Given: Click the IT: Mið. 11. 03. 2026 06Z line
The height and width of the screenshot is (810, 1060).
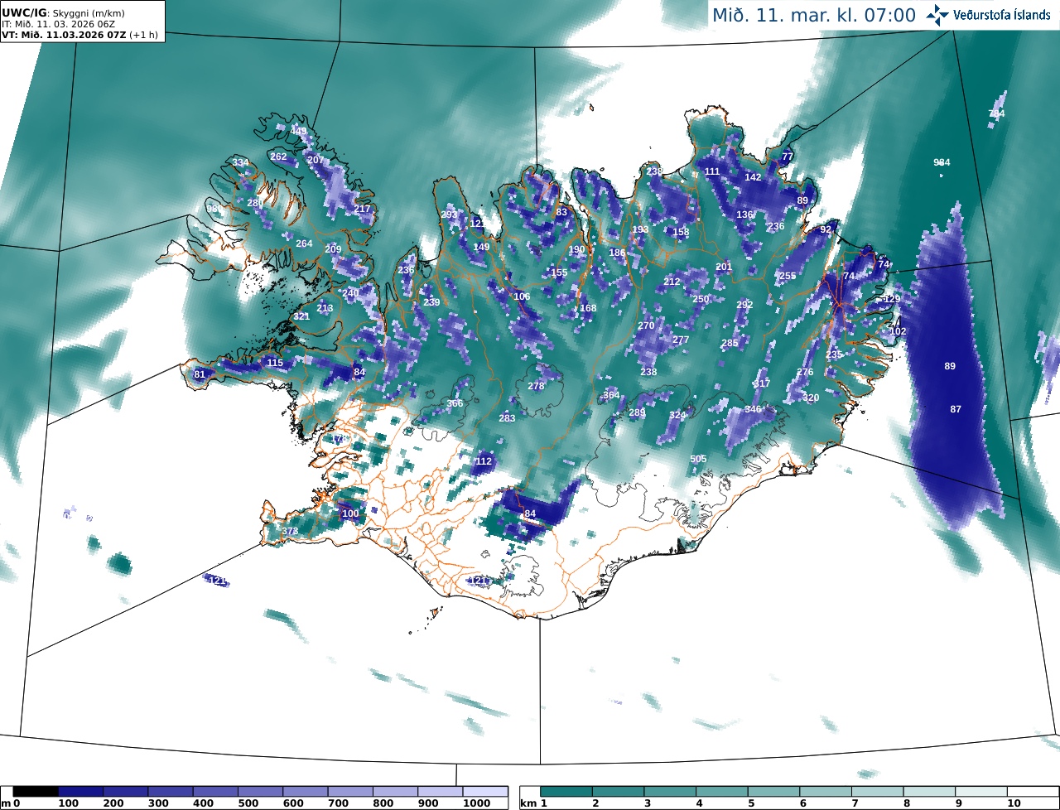Looking at the screenshot, I should click(x=58, y=24).
